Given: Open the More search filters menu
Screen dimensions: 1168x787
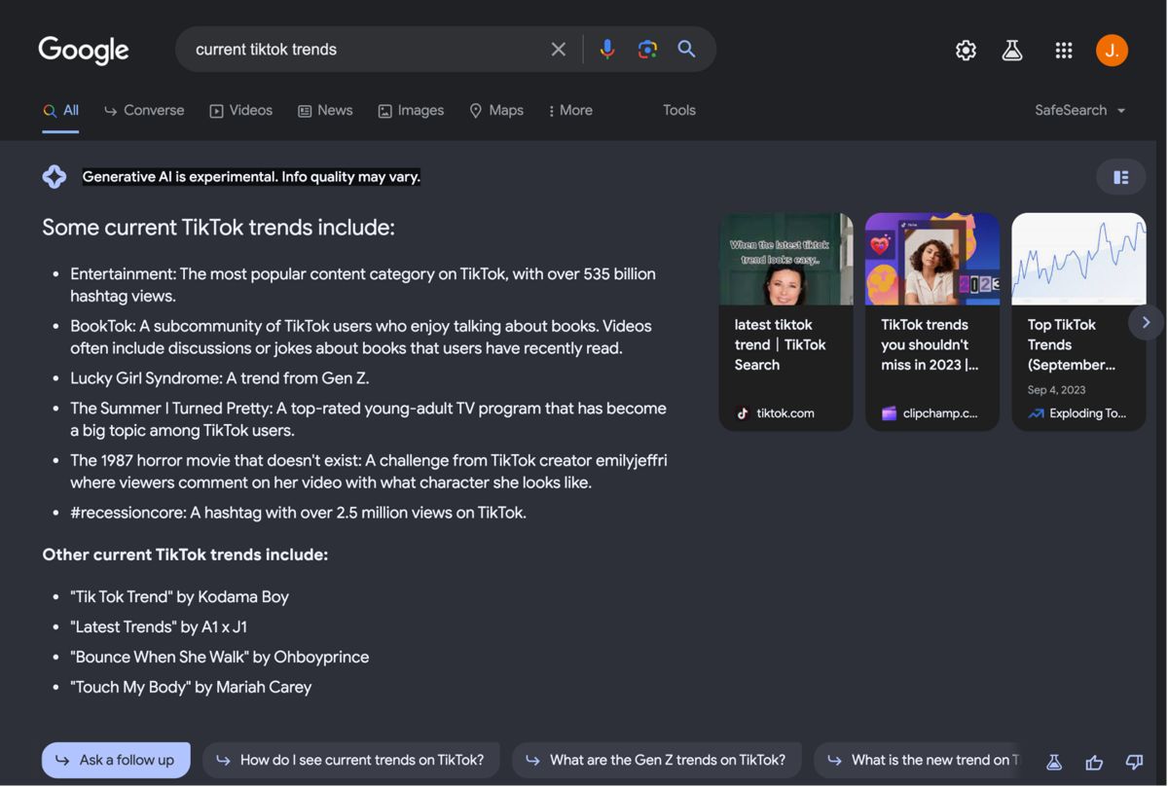Looking at the screenshot, I should 570,111.
